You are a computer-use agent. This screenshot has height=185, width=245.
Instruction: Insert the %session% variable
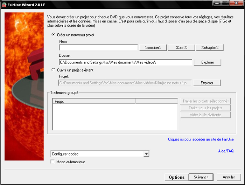[x=153, y=48]
